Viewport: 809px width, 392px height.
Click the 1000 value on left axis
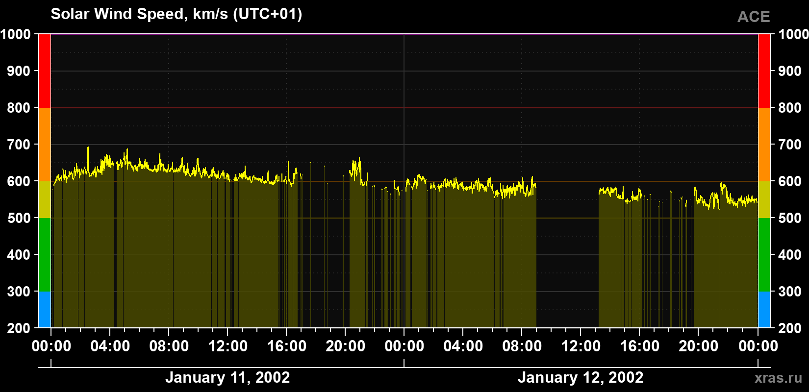point(16,34)
